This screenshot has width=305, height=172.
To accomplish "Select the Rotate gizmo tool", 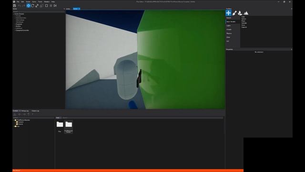I will coord(33,6).
